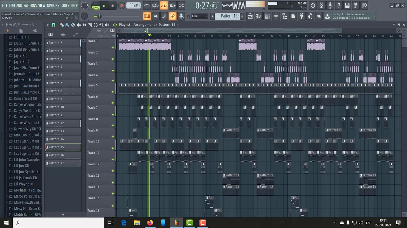Select the Playlist paint brush tool
407x228 pixels.
tap(67, 25)
